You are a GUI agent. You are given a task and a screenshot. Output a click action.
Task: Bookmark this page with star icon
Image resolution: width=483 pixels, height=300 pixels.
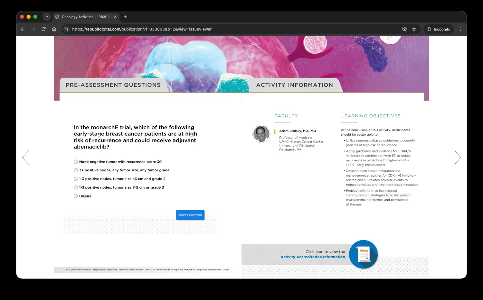tap(414, 29)
